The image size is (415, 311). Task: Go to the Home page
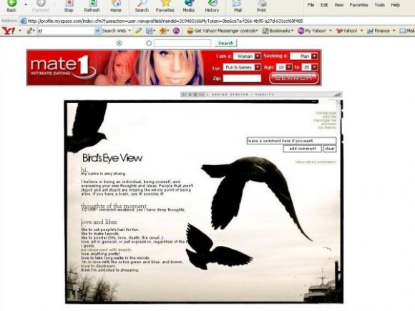116,6
